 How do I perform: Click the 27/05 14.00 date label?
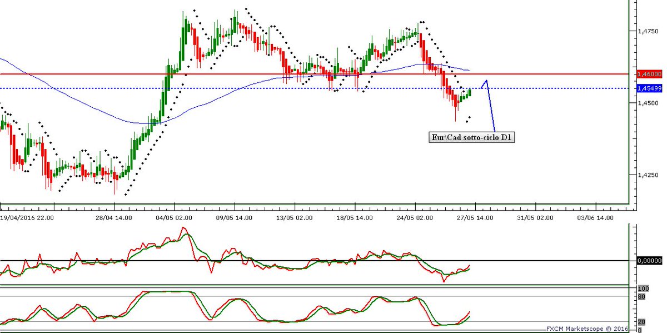point(476,218)
